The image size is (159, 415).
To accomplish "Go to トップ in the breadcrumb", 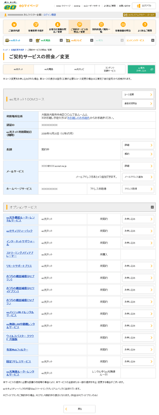I will (x=5, y=50).
